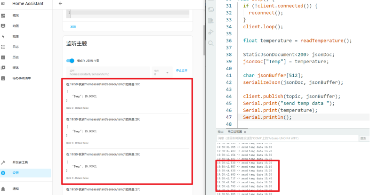Collapse the Home Assistant sidebar menu
This screenshot has height=195, width=370.
[3, 4]
